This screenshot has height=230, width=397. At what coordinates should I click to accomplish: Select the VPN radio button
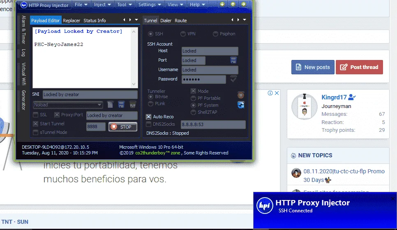(x=183, y=34)
